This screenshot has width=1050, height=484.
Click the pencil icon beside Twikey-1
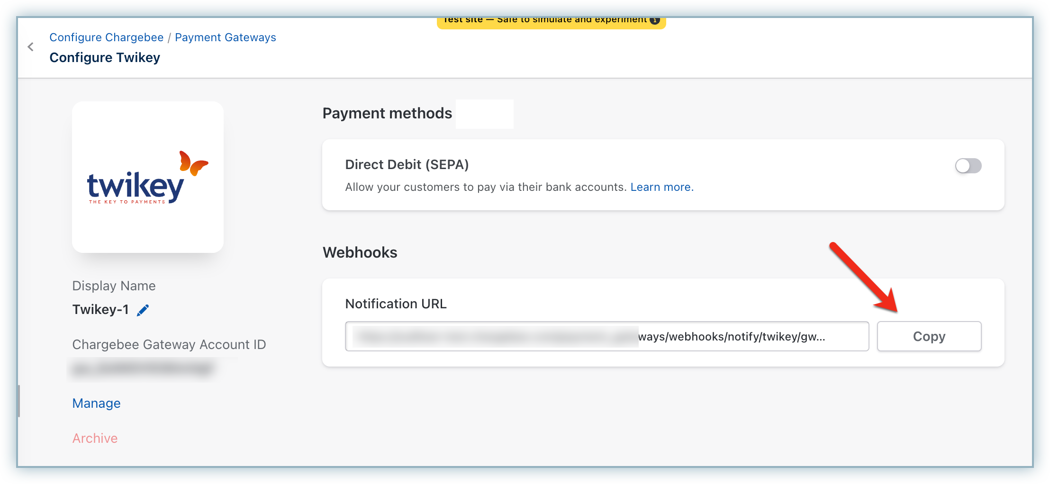click(x=143, y=310)
